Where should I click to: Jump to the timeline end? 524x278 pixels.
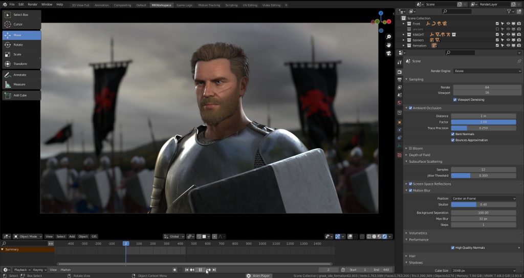(x=214, y=270)
